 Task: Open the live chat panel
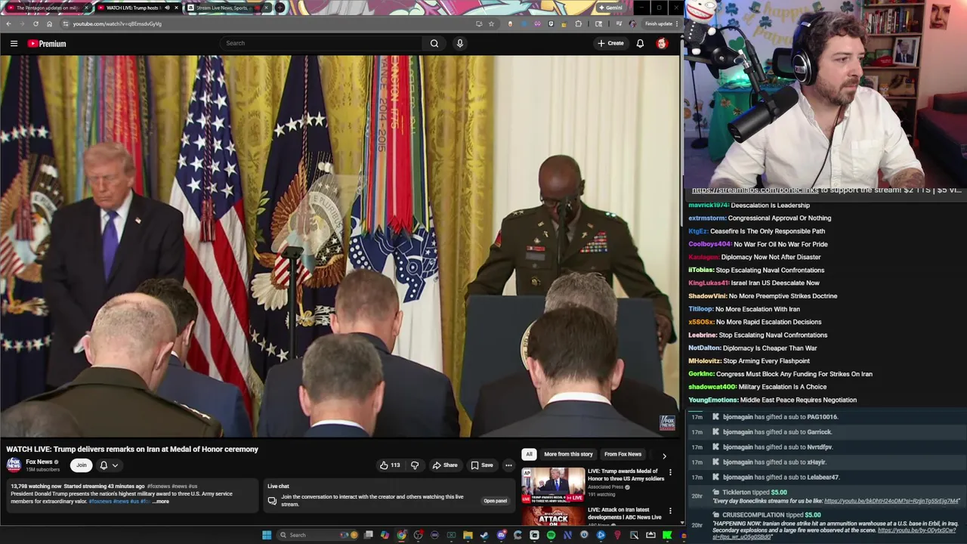495,501
